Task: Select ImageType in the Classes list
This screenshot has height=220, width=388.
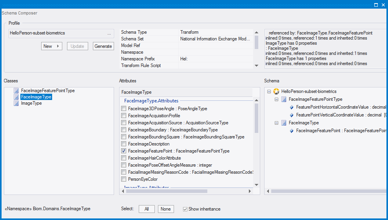Action: click(x=31, y=103)
